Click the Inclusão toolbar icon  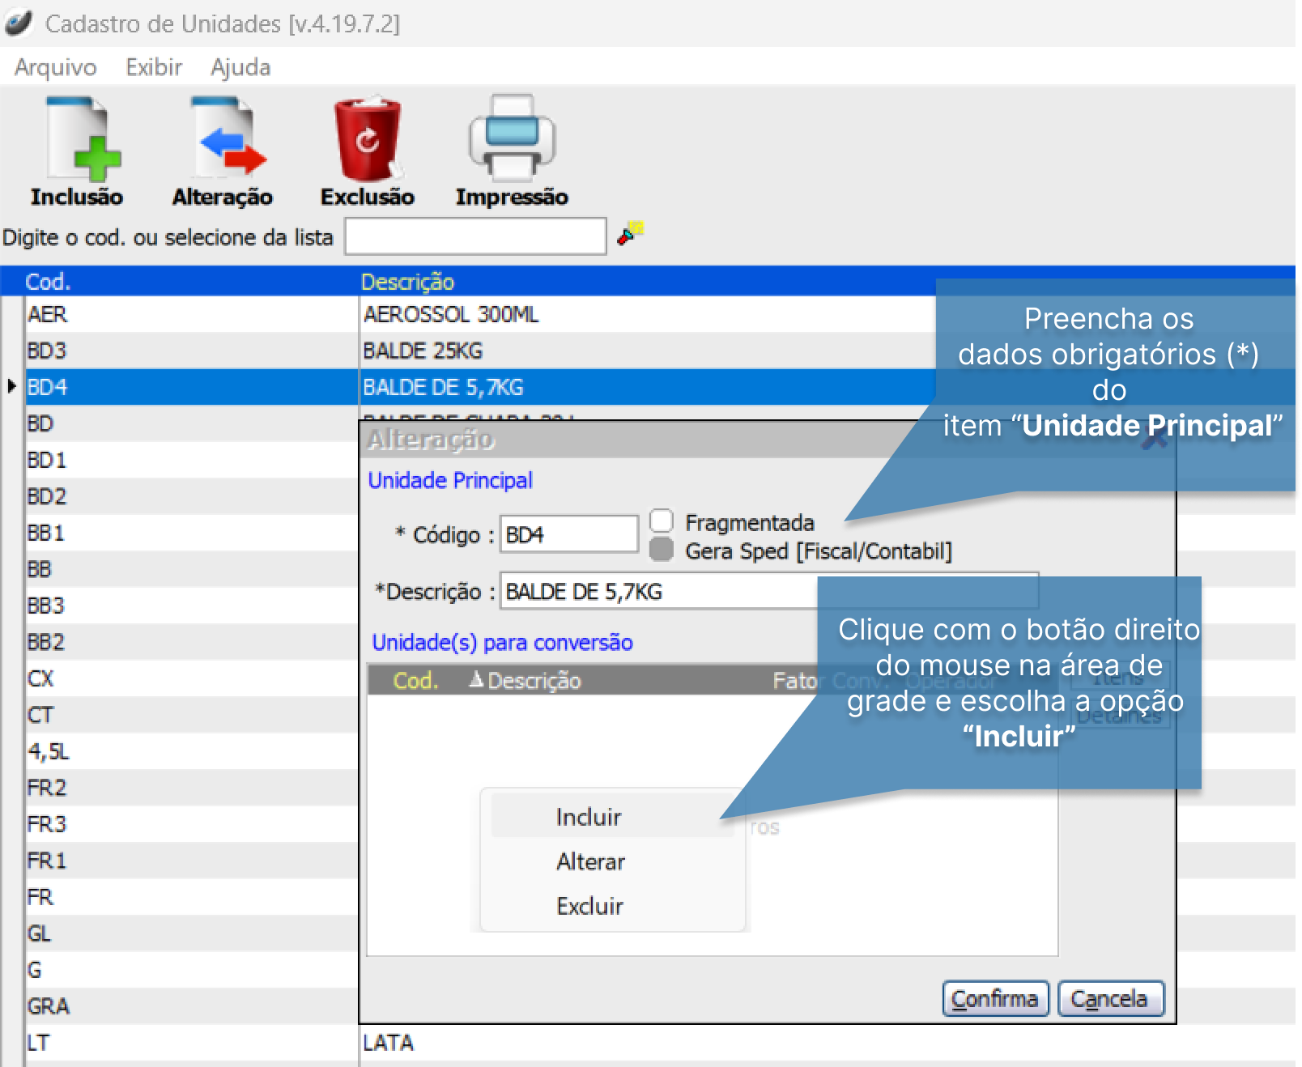(x=78, y=139)
